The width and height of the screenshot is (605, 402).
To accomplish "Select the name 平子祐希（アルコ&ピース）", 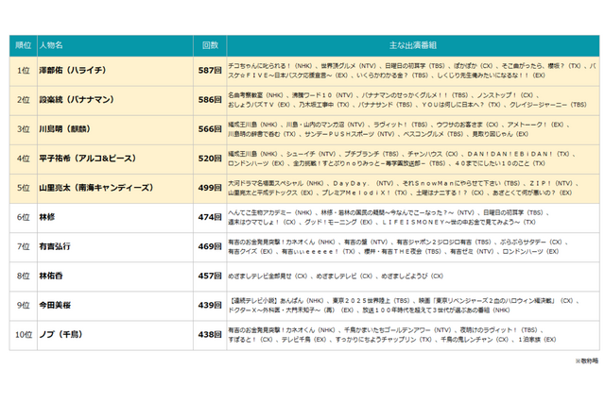I will (x=88, y=159).
